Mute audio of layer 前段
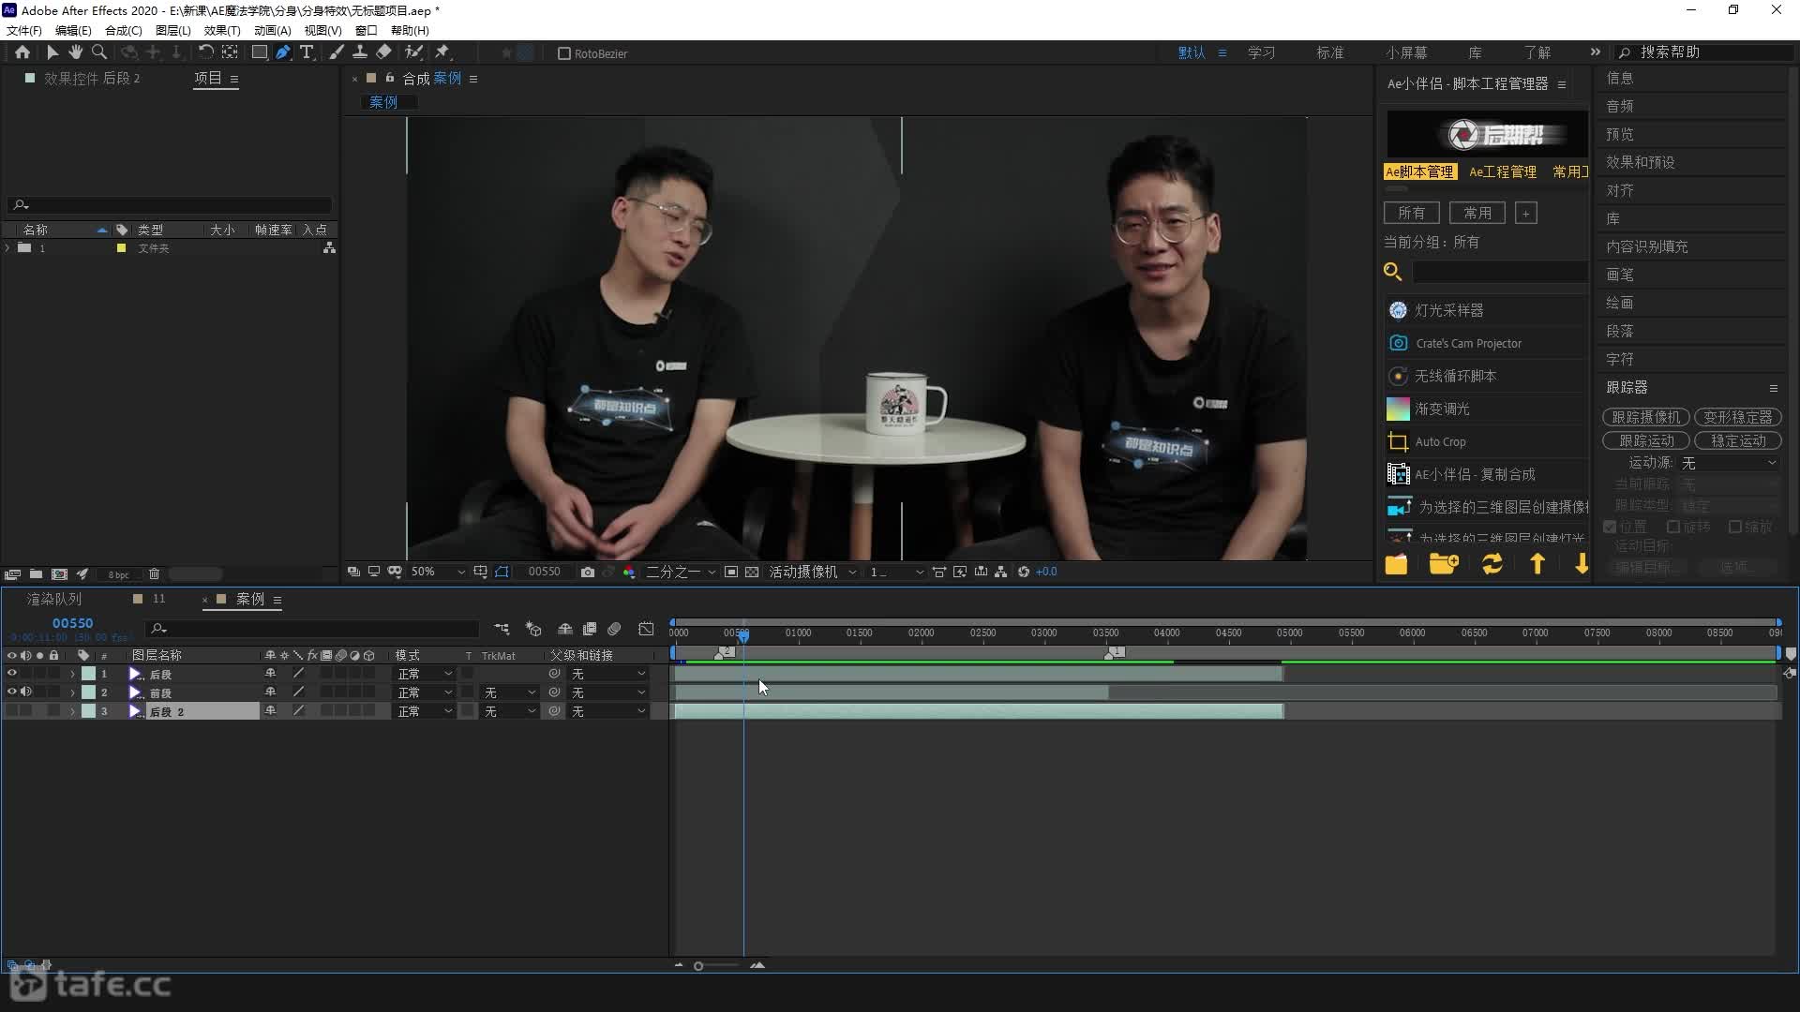The height and width of the screenshot is (1012, 1800). tap(26, 692)
